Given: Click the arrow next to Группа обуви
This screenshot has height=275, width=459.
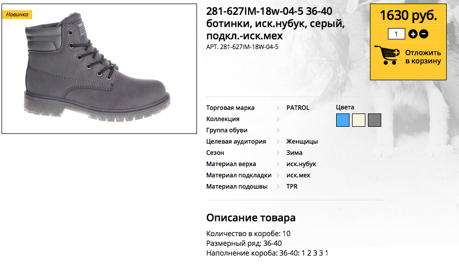Looking at the screenshot, I should [278, 130].
